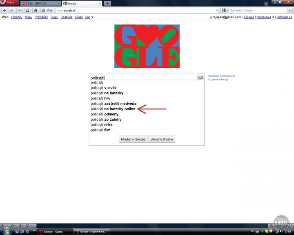Select suggestion 'policajti film'

(147, 130)
